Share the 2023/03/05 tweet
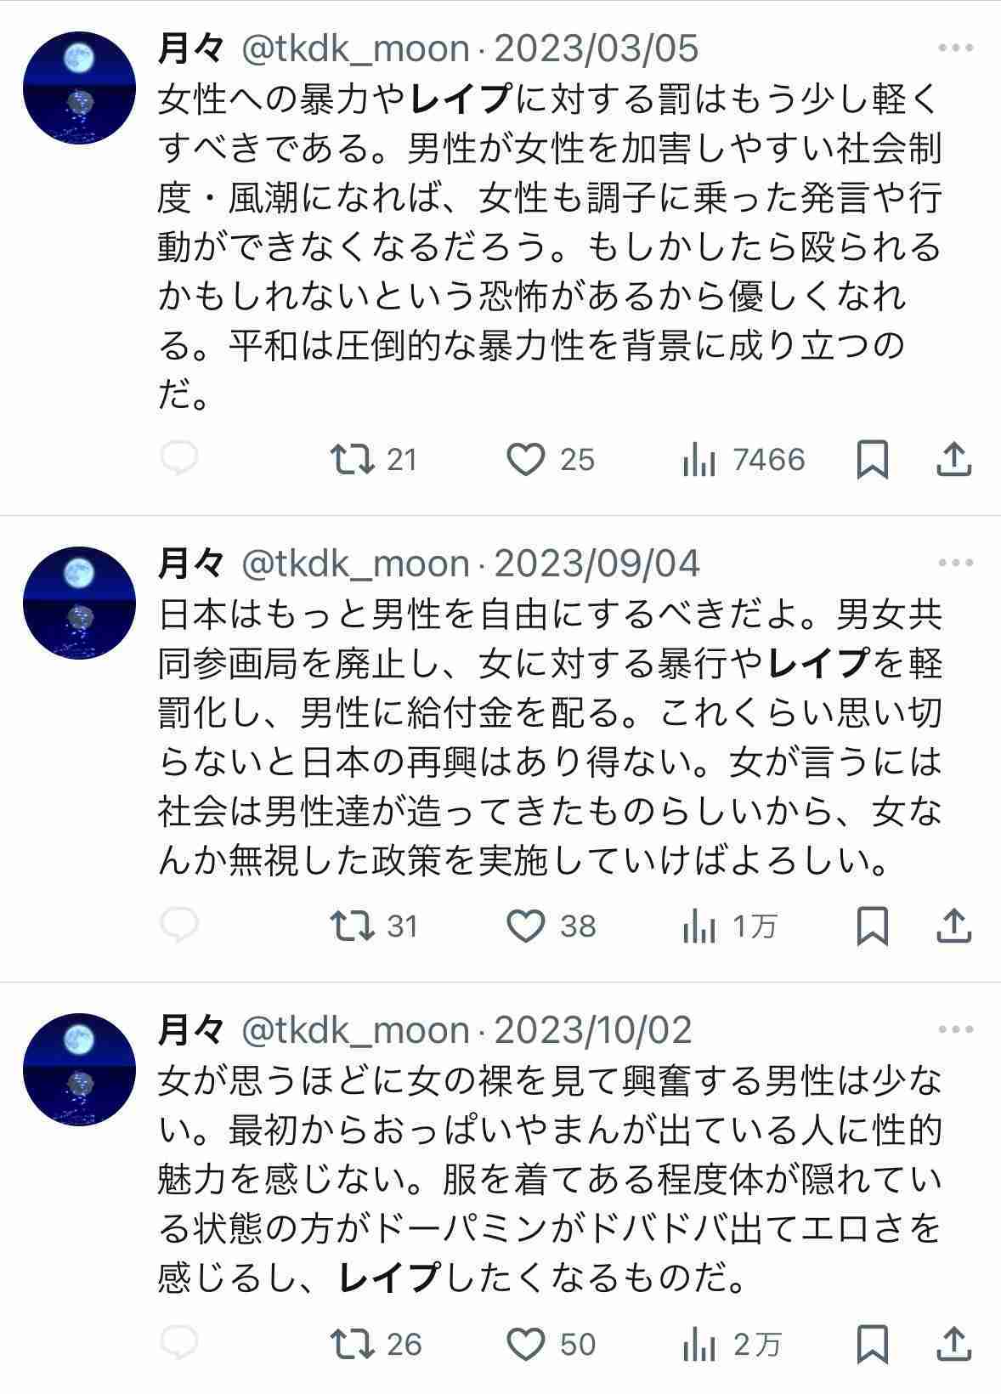The image size is (1001, 1394). (953, 460)
